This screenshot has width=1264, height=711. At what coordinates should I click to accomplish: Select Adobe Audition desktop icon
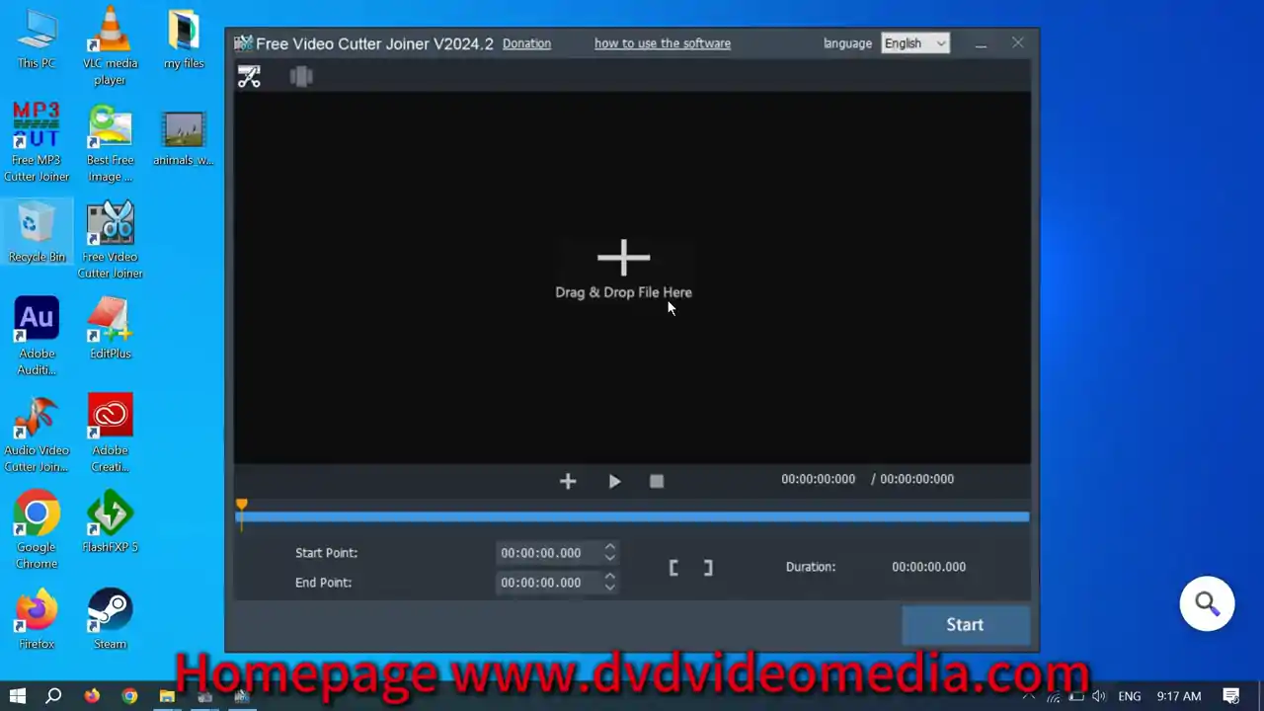37,337
